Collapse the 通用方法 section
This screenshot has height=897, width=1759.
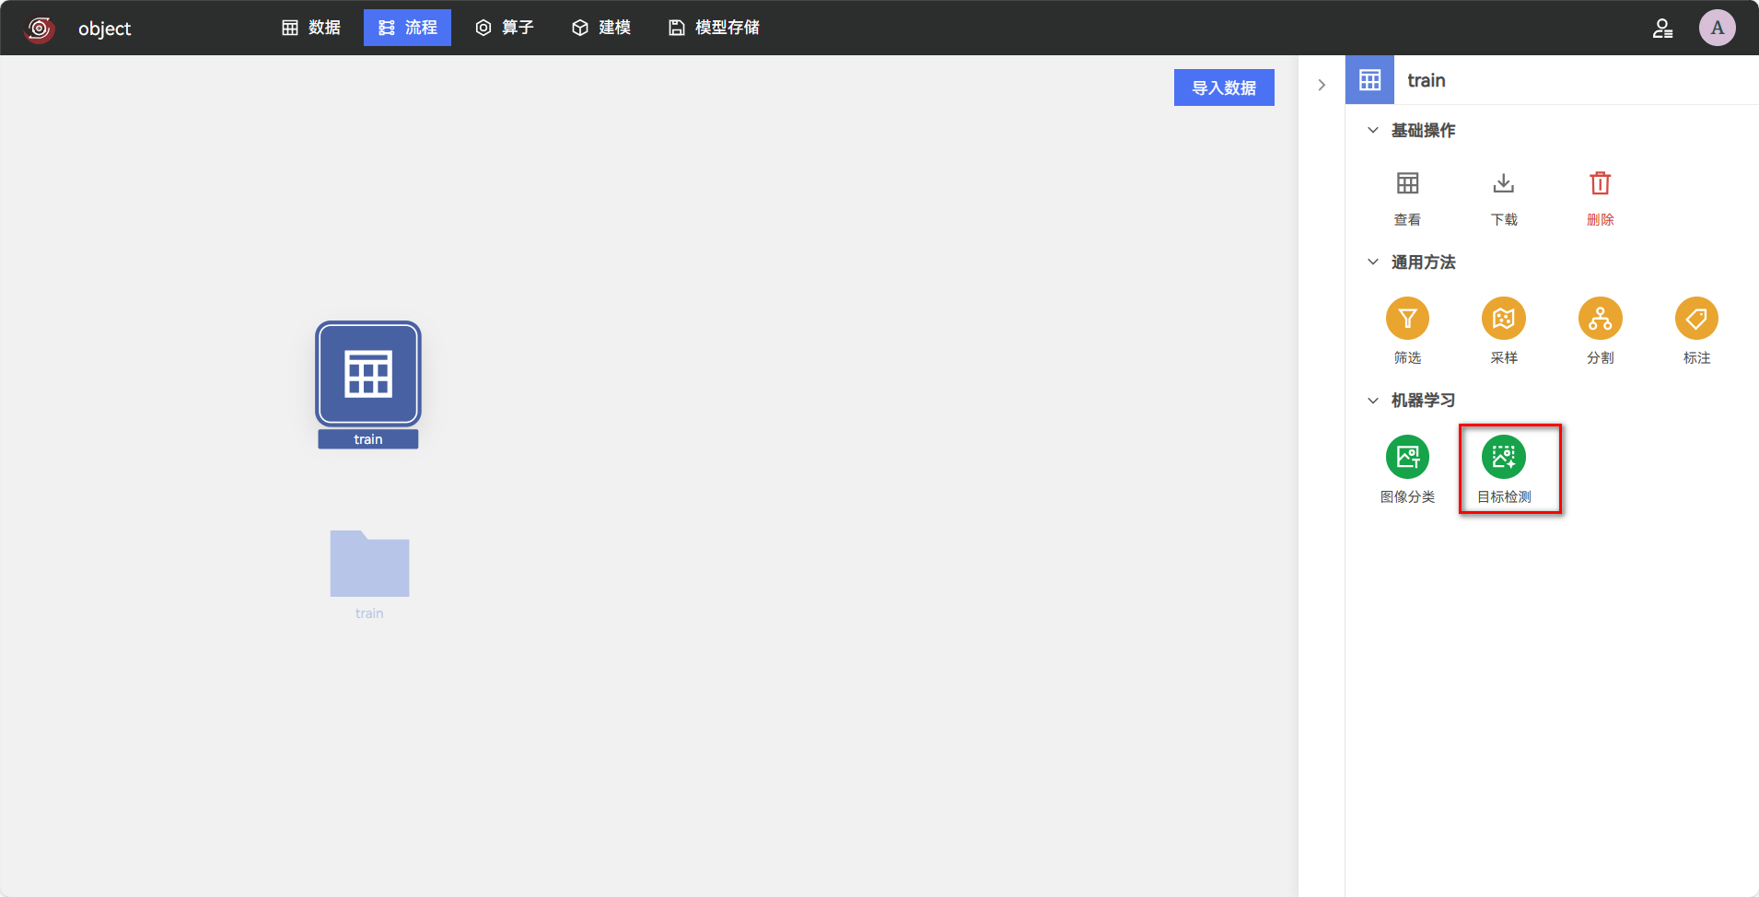click(1373, 262)
